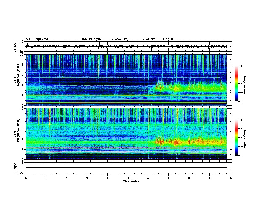Click the time axis tick label "4"
This screenshot has width=259, height=200.
[x=108, y=178]
